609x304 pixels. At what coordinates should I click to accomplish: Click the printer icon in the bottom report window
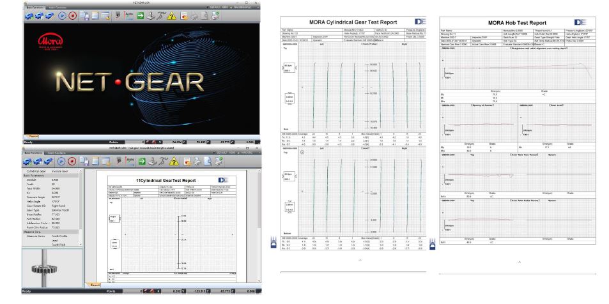(197, 161)
